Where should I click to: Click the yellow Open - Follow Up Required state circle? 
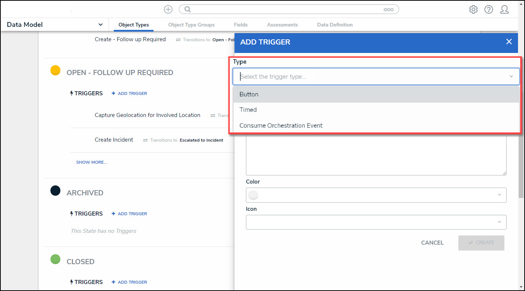tap(55, 70)
